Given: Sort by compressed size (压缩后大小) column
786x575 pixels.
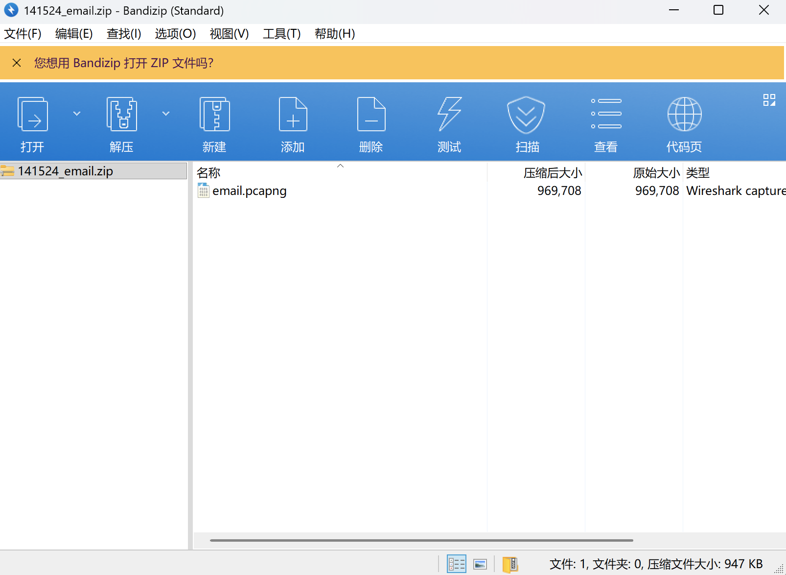Looking at the screenshot, I should tap(536, 172).
